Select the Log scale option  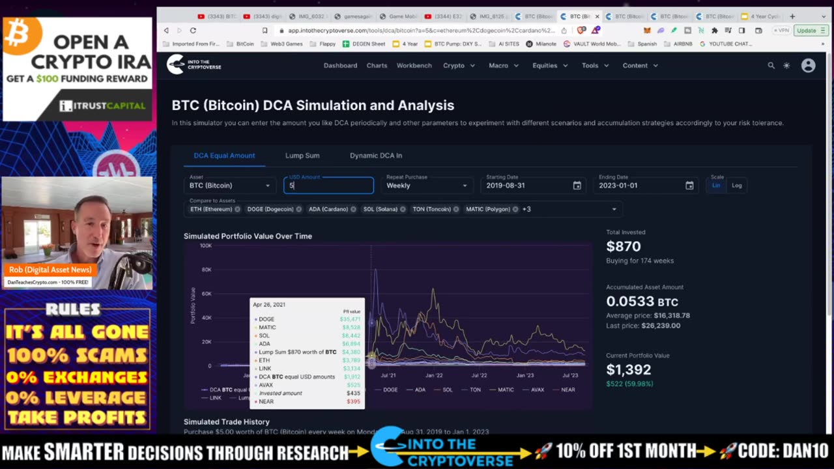coord(737,186)
